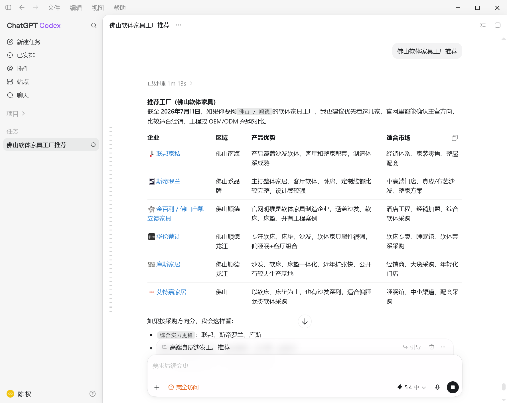Open more options for the queued message
Viewport: 507px width, 403px height.
click(x=443, y=347)
